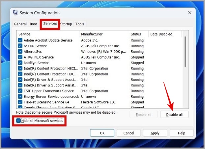Click Intel(R) Content Protection HDC service name
Screen dimensions: 205x149
click(x=51, y=74)
